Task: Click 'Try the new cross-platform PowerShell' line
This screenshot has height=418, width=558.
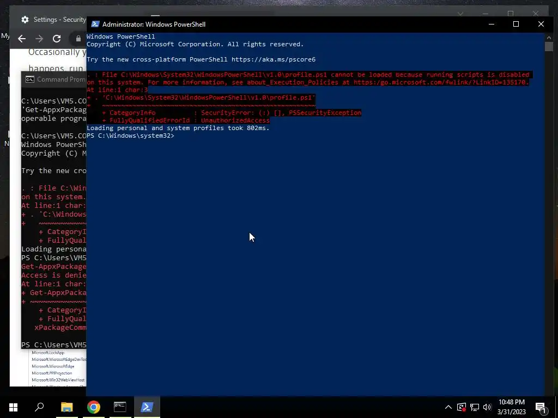Action: click(x=201, y=59)
